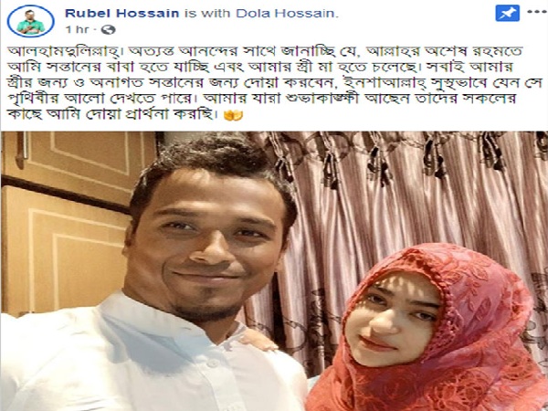Click the wooden wardrobe door in the photo
The image size is (548, 411).
point(65,224)
